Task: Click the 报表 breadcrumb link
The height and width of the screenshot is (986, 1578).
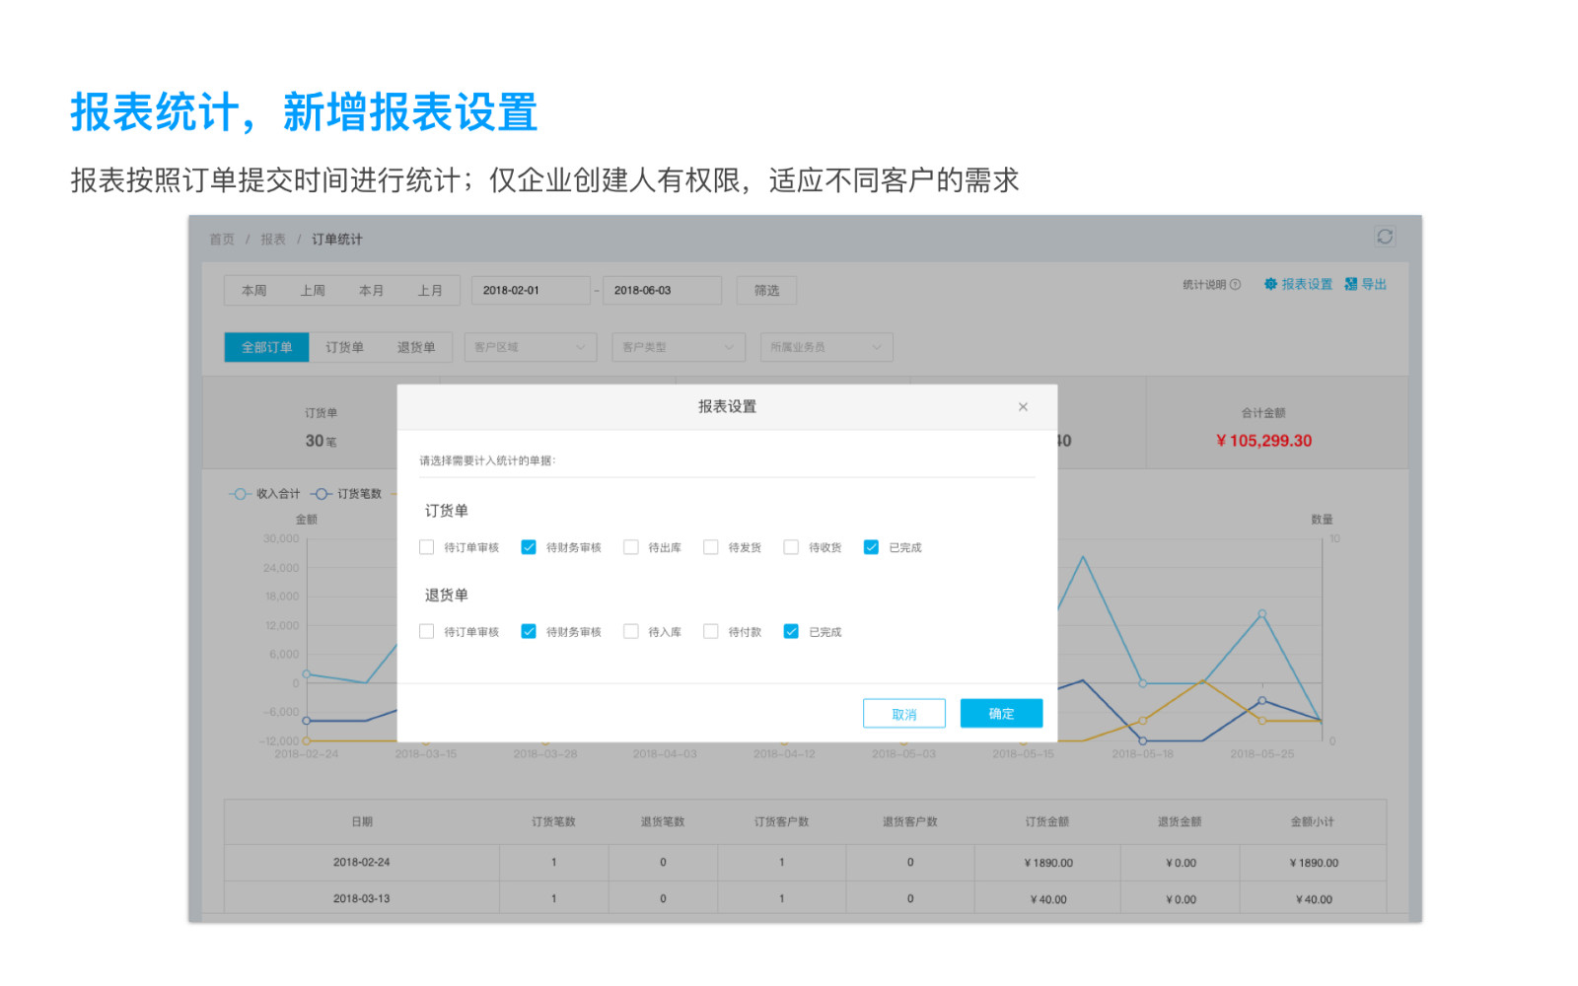Action: coord(273,240)
